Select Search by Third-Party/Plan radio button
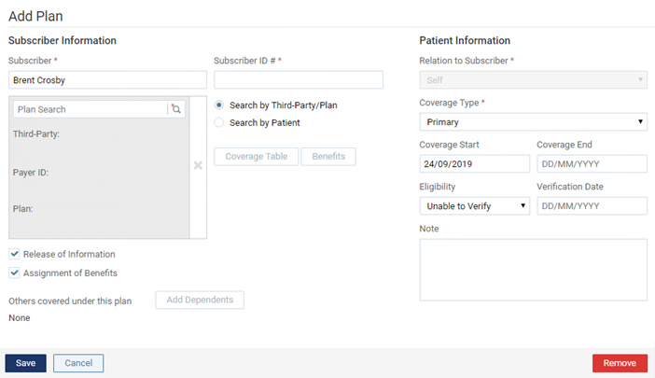The height and width of the screenshot is (378, 655). point(219,105)
